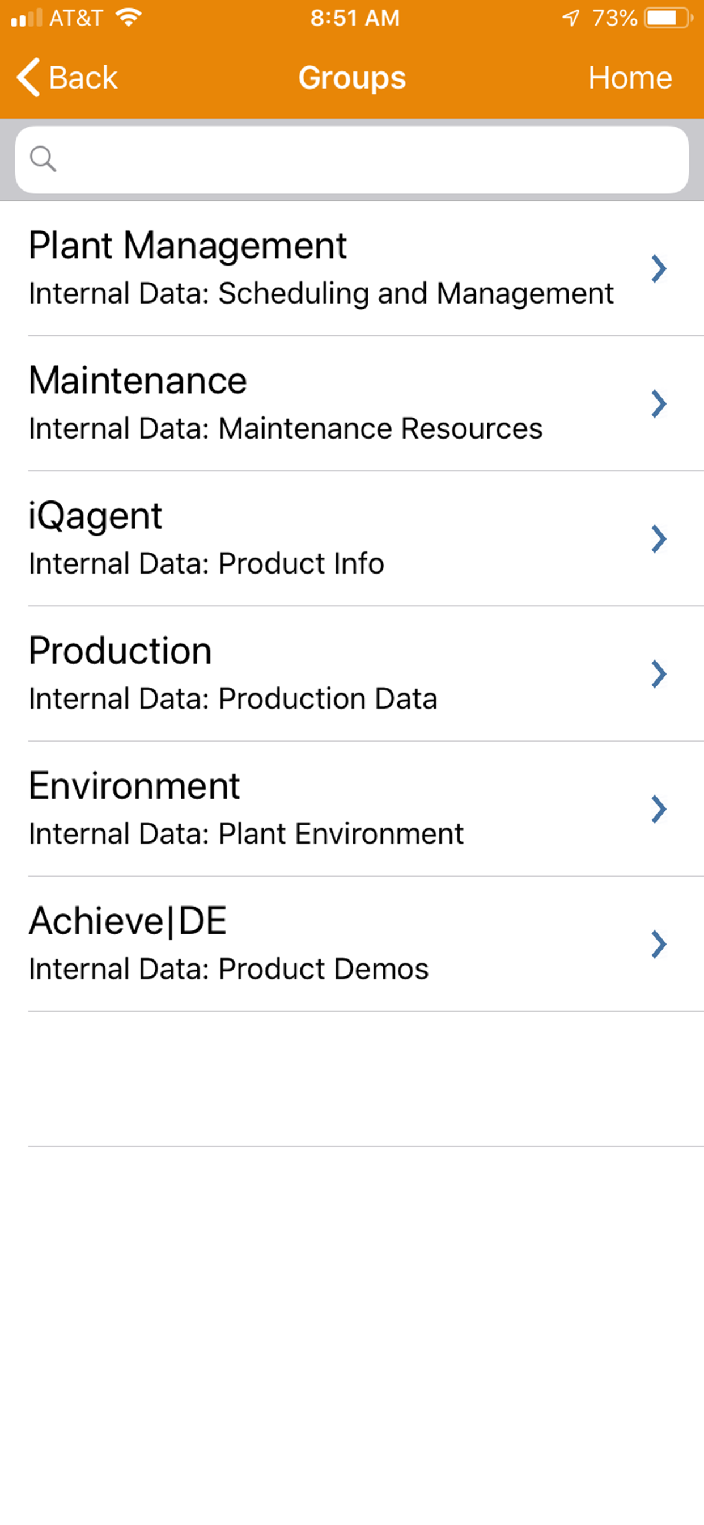Tap the location arrow status icon
The height and width of the screenshot is (1525, 704).
coord(571,18)
